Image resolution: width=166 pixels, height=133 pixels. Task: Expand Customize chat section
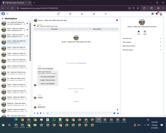[x=142, y=39]
